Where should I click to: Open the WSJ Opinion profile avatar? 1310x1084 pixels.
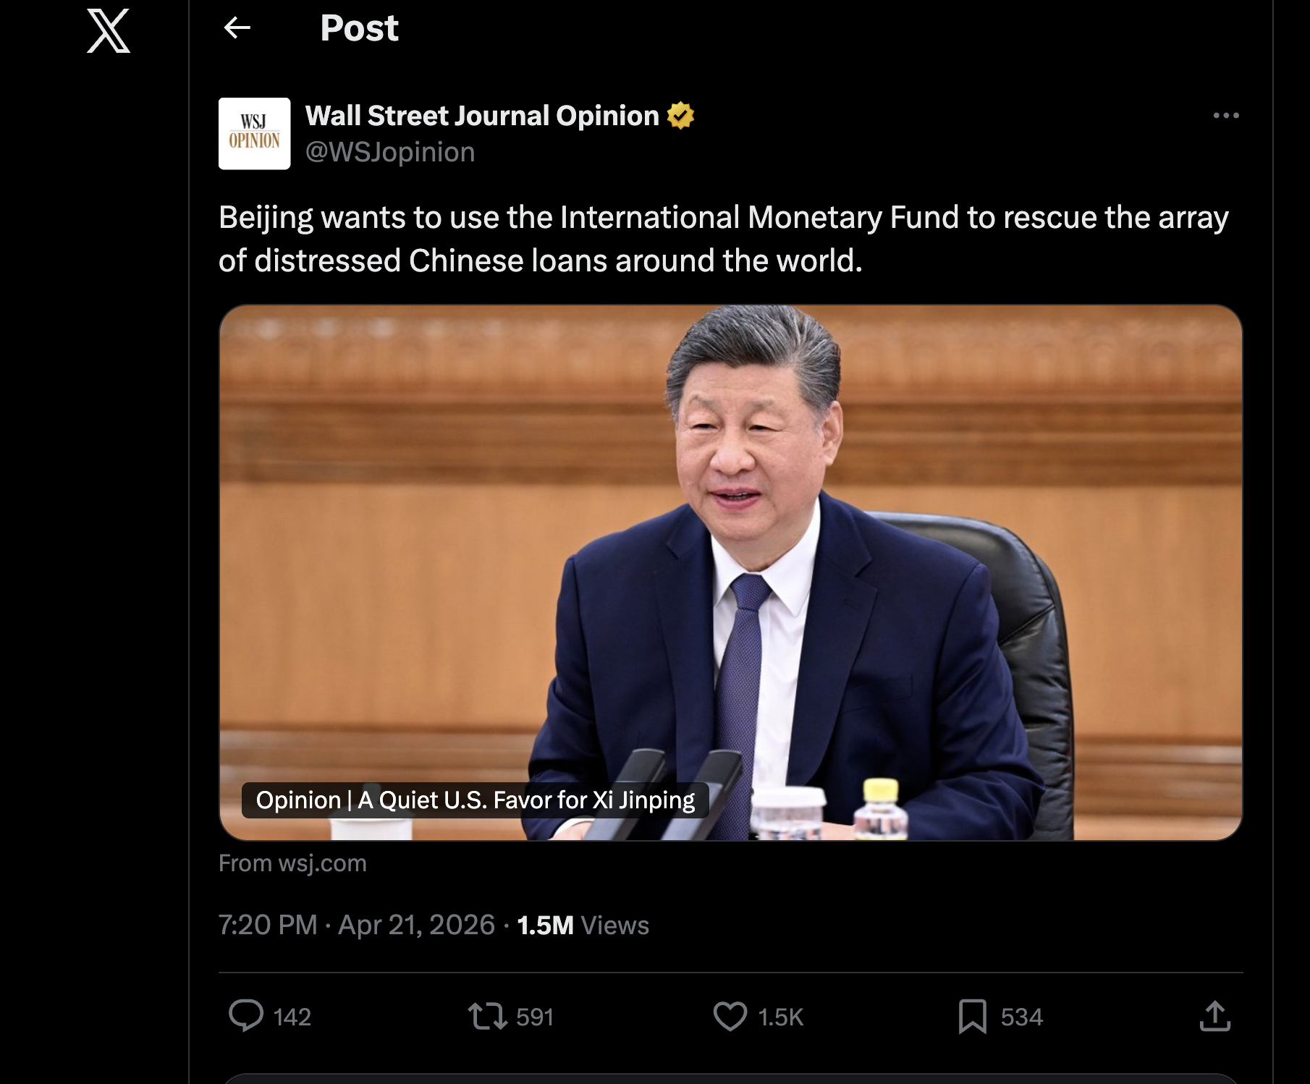point(255,134)
